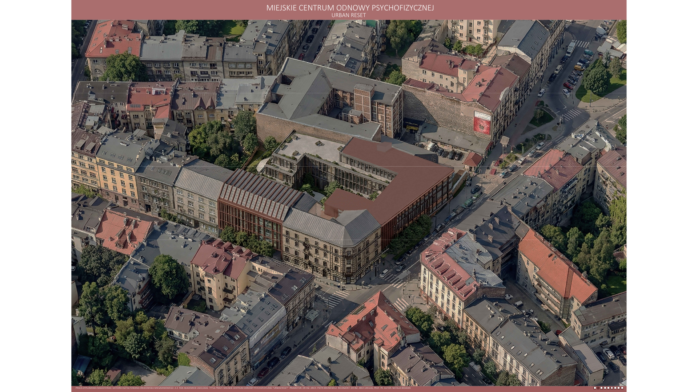
Task: Click the title Miejskie Centrum Odnowy Psychofizycznej
Action: 350,8
